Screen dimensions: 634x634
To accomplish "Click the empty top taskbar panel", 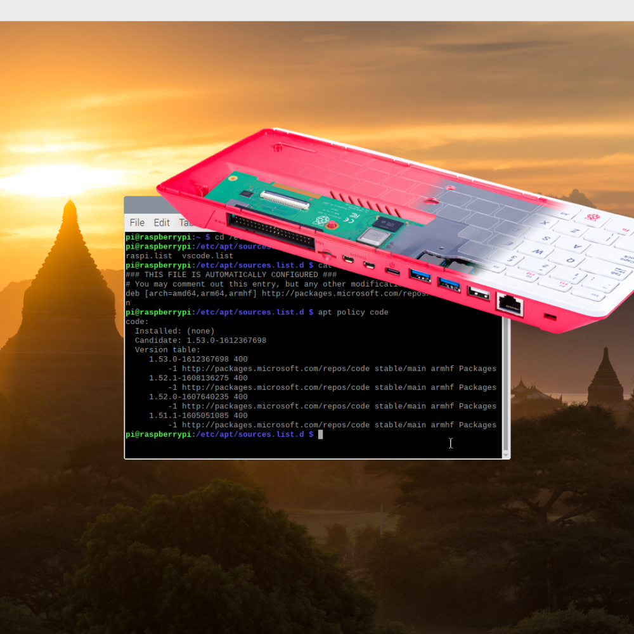I will [317, 10].
